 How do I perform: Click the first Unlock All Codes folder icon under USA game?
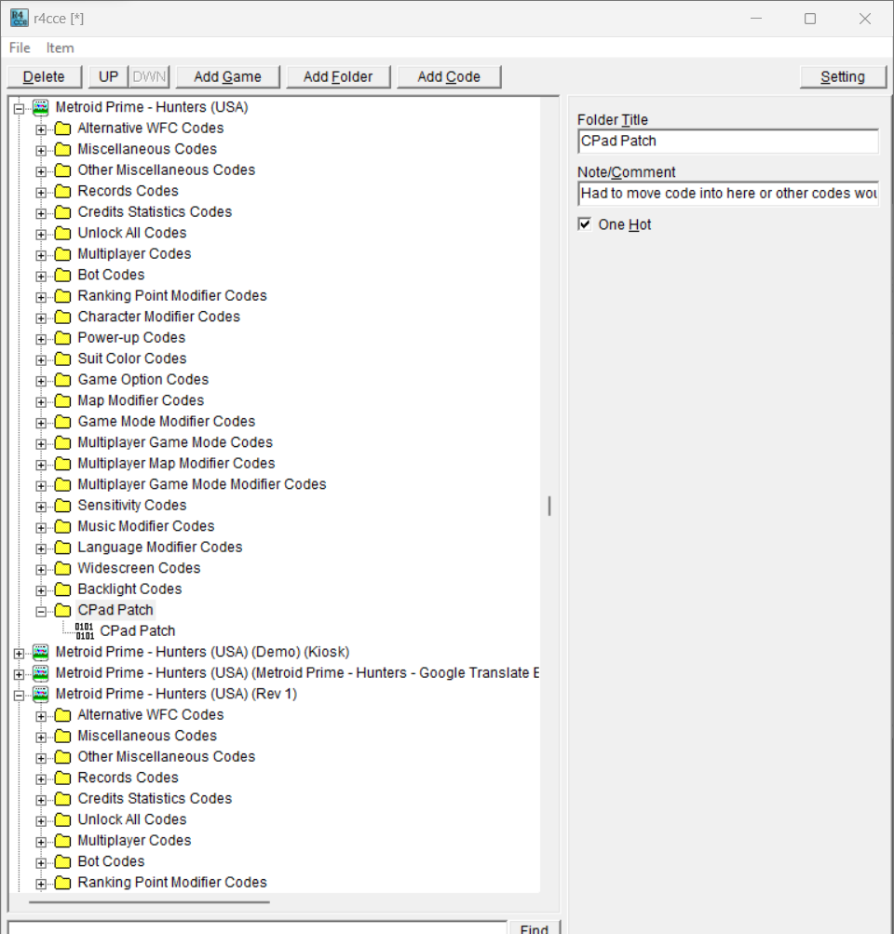point(62,233)
